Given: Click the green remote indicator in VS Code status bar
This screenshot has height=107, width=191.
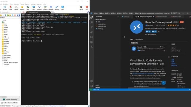Looking at the screenshot, I should pyautogui.click(x=91, y=90).
